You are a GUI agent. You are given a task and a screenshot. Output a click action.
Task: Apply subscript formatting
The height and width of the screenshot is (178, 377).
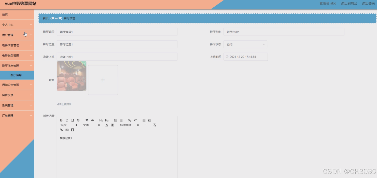[130, 120]
